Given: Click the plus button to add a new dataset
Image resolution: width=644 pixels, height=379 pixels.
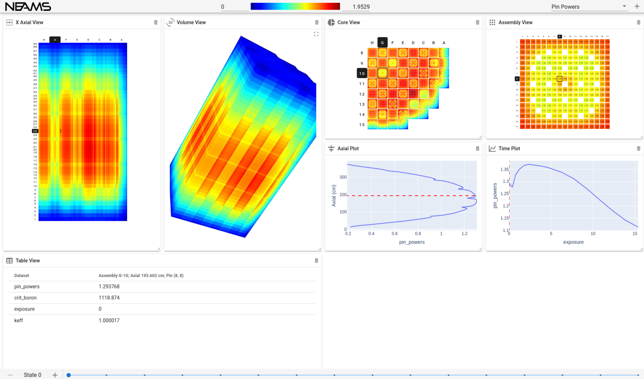Looking at the screenshot, I should (x=637, y=6).
